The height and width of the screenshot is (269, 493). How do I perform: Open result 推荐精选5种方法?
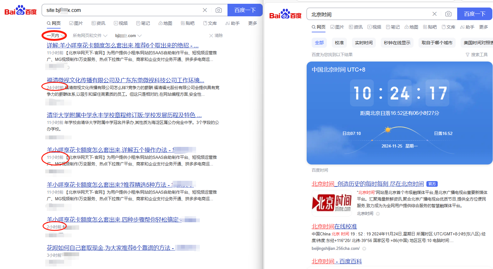[120, 185]
